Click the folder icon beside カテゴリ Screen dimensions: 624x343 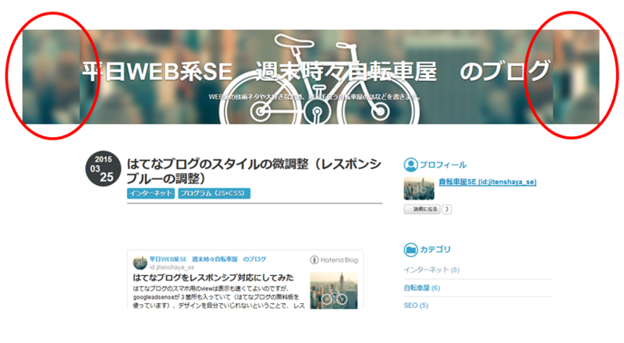tap(411, 250)
